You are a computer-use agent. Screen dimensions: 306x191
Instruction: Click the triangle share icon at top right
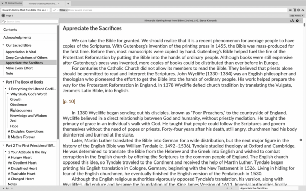303,10
